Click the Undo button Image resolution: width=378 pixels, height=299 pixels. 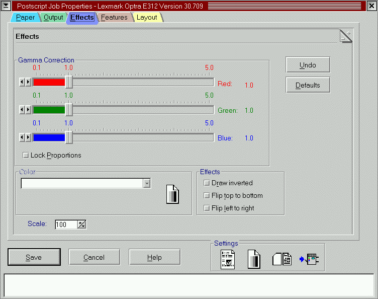(x=308, y=64)
